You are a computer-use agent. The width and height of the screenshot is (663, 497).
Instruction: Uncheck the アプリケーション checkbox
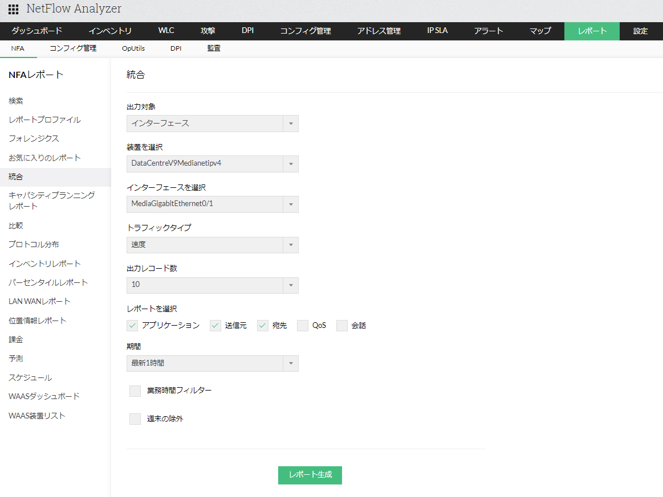pos(132,326)
